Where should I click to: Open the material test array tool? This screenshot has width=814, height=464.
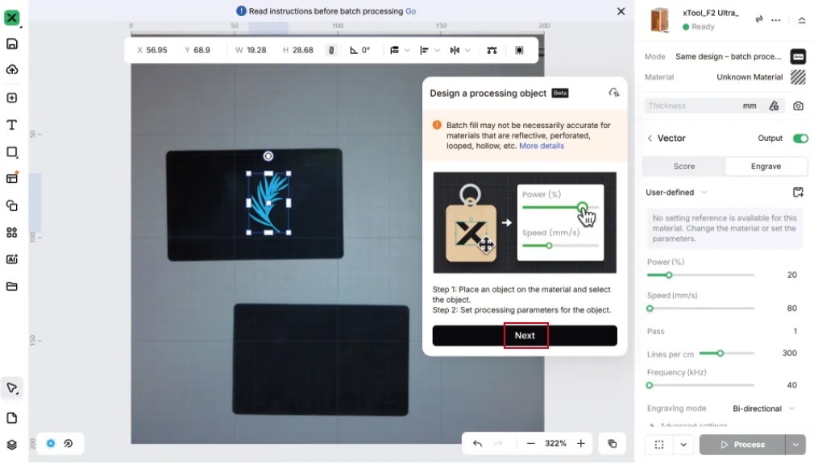tap(11, 178)
